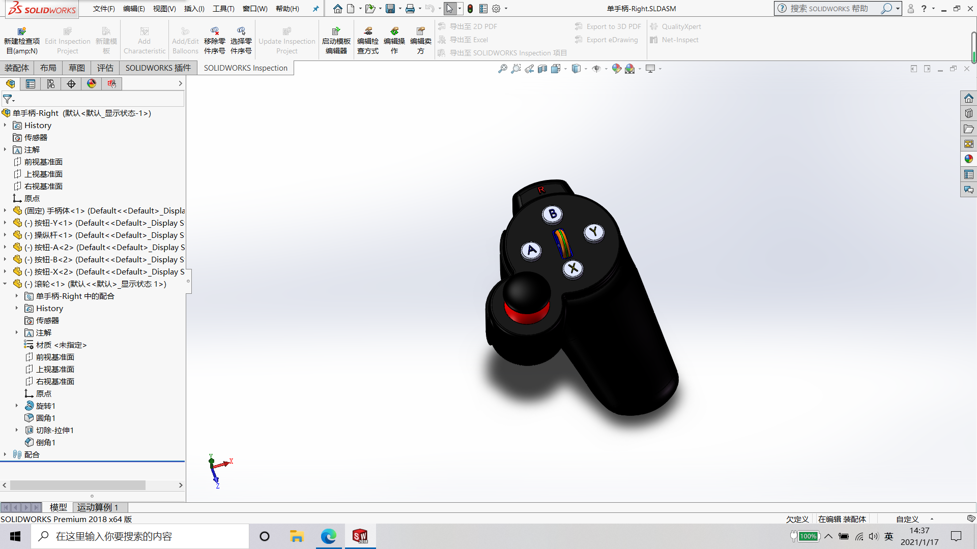Viewport: 977px width, 549px height.
Task: Click the Section View icon
Action: 542,69
